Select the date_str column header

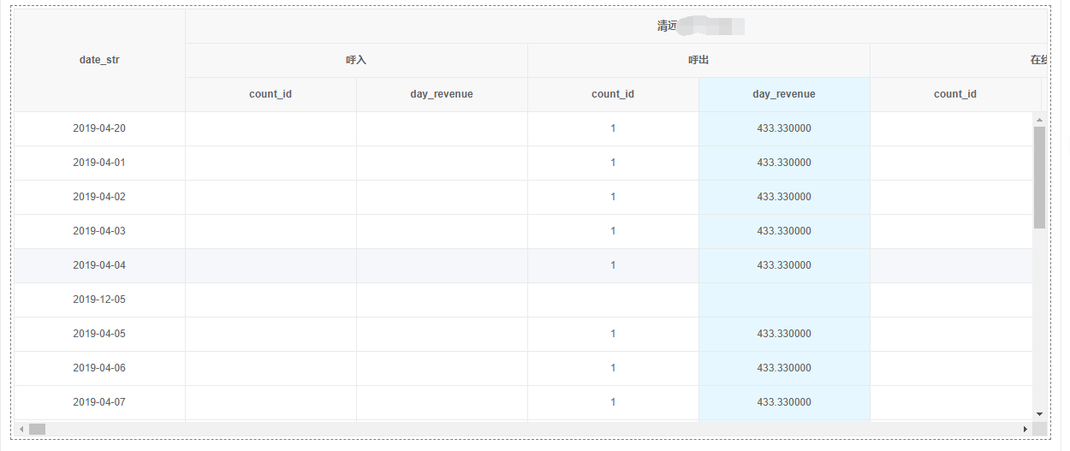coord(99,60)
